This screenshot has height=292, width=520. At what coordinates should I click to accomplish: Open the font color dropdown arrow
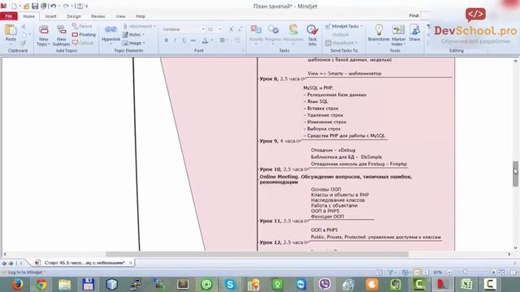point(212,41)
